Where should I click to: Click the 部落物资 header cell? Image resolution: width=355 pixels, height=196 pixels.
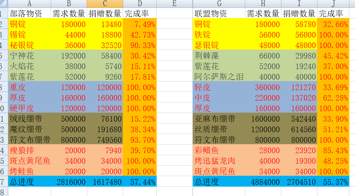(x=26, y=14)
